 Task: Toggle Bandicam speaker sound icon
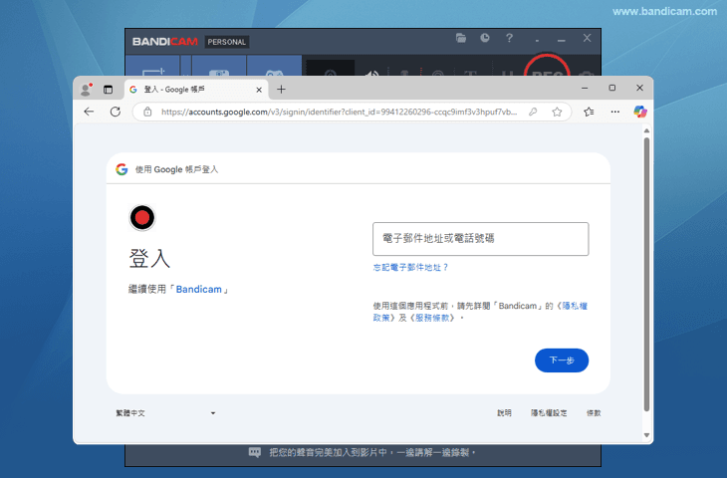371,72
